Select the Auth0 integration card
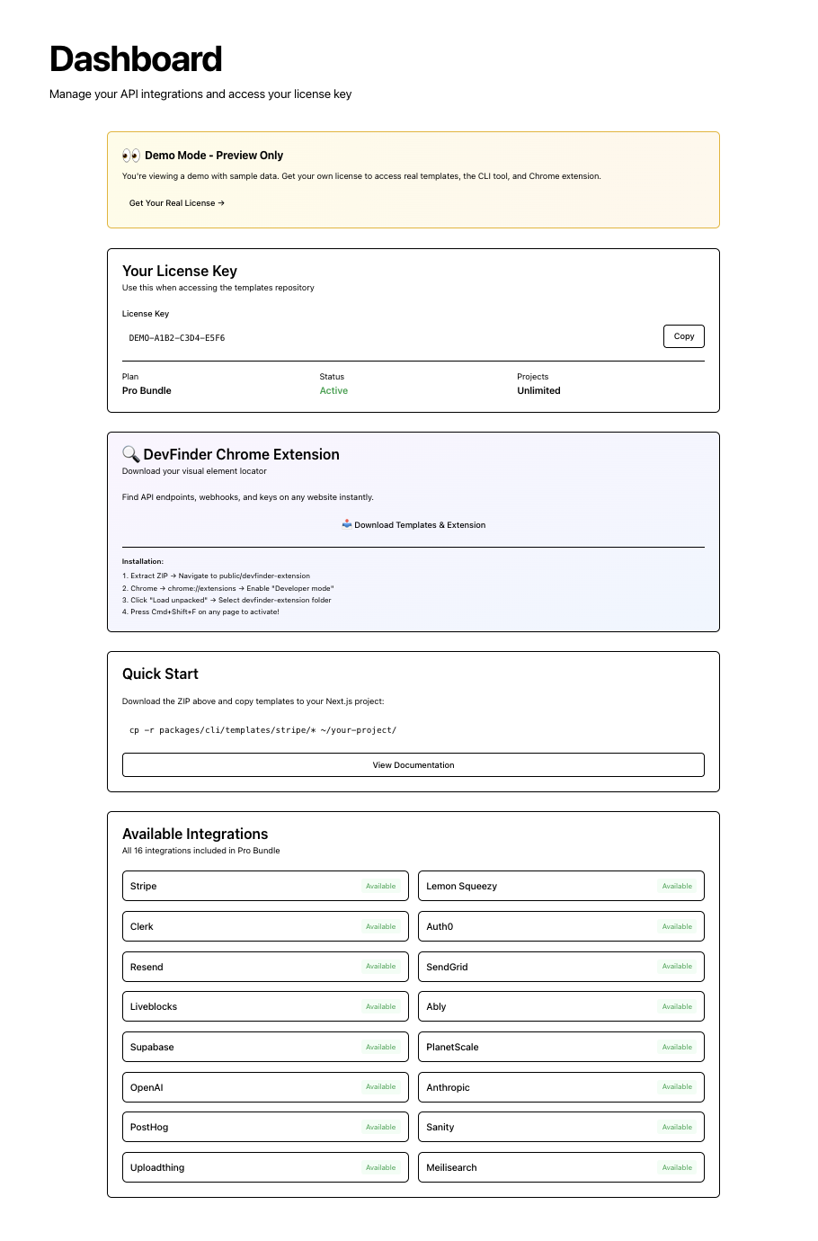The width and height of the screenshot is (818, 1241). pos(561,926)
